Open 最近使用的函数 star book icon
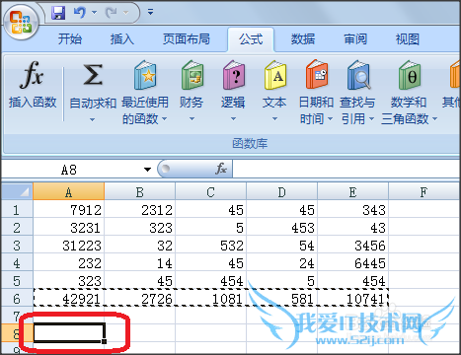Image resolution: width=461 pixels, height=355 pixels. coord(145,75)
